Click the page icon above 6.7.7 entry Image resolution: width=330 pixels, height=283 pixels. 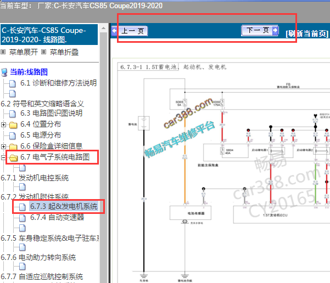(x=23, y=267)
